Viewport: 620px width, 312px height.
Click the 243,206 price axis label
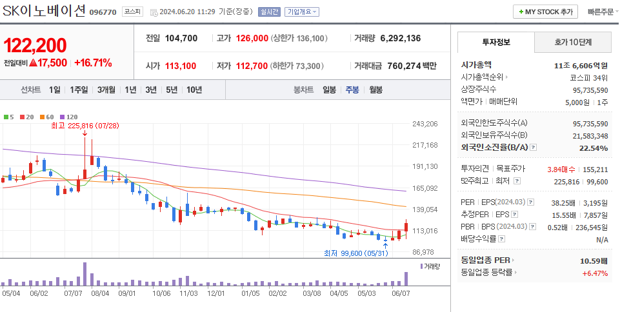(x=425, y=124)
